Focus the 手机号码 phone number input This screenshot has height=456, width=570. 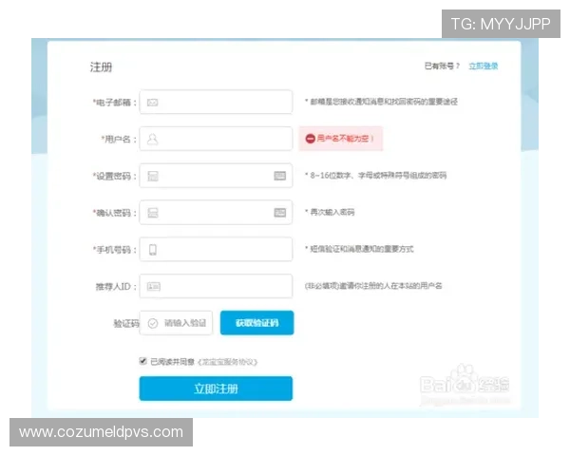225,249
